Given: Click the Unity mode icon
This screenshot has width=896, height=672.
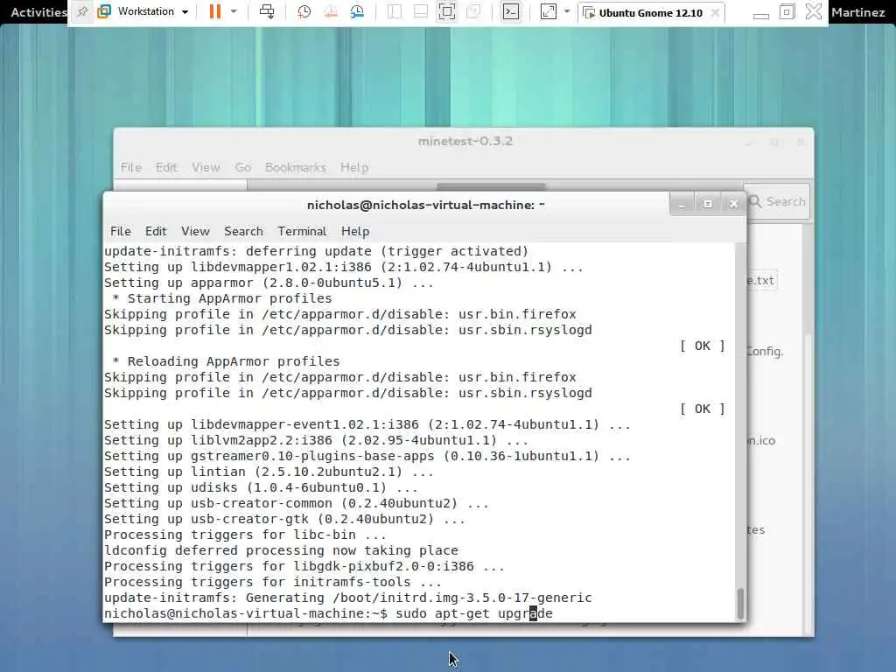Looking at the screenshot, I should (473, 11).
